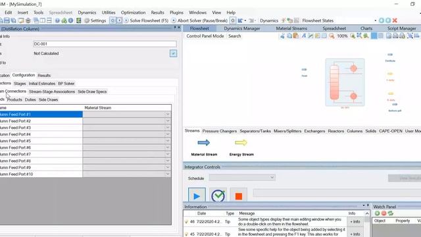Screen dimensions: 421x237
Task: Click the DC-001 object name field
Action: tap(105, 44)
